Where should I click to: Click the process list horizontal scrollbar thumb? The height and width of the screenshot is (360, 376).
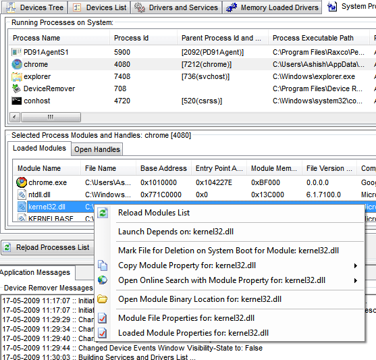coord(51,117)
